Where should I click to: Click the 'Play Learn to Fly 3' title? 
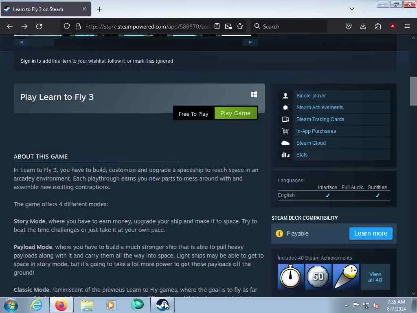(57, 97)
